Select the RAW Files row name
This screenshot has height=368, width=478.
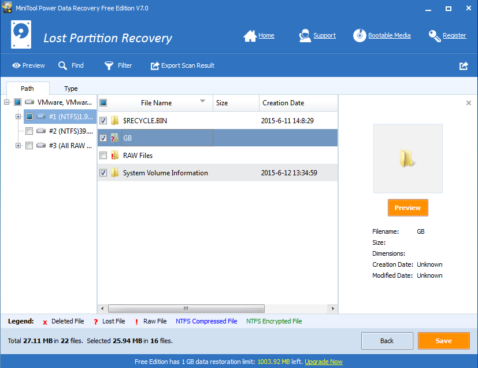click(x=138, y=156)
